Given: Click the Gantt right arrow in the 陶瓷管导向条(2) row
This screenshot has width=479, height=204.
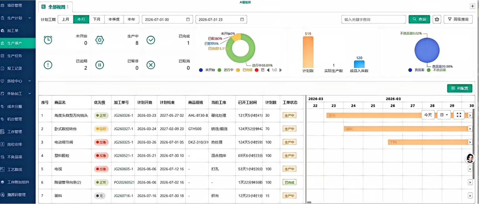Looking at the screenshot, I should tap(470, 182).
